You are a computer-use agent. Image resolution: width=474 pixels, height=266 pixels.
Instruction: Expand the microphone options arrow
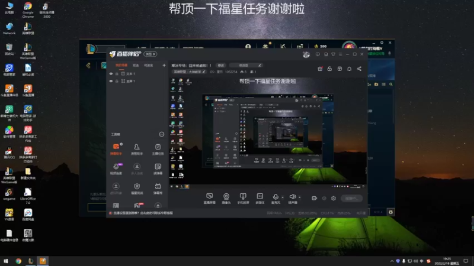click(x=283, y=197)
